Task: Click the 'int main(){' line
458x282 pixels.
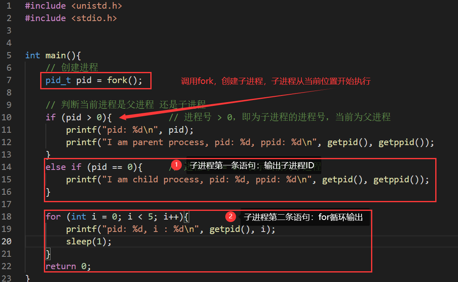Action: (53, 55)
